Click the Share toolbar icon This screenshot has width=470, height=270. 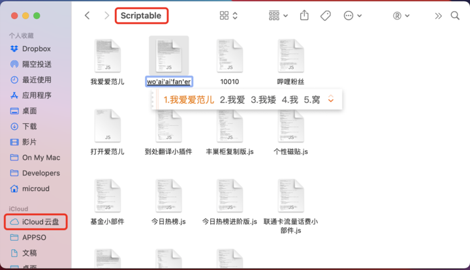click(304, 15)
